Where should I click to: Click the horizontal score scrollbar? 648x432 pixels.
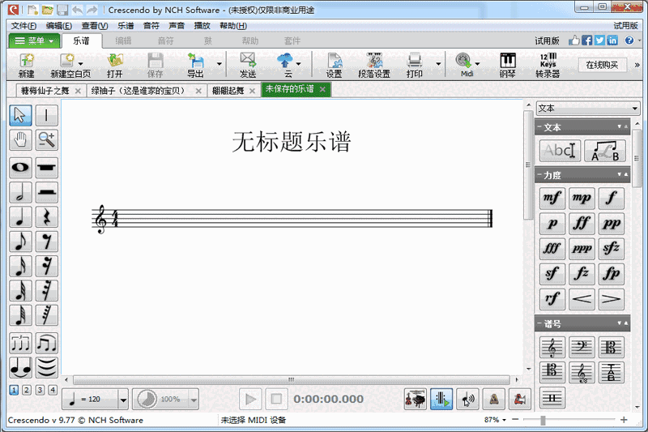(292, 379)
